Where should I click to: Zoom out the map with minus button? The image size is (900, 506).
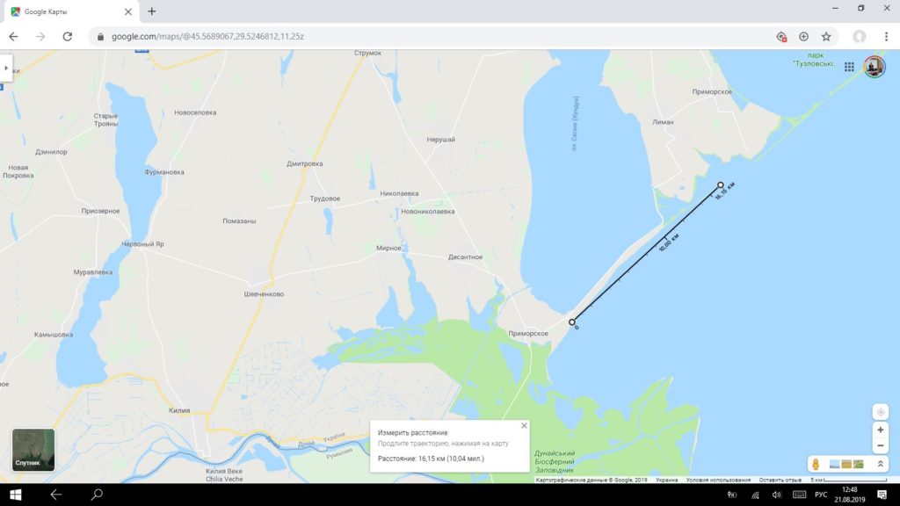pos(880,445)
